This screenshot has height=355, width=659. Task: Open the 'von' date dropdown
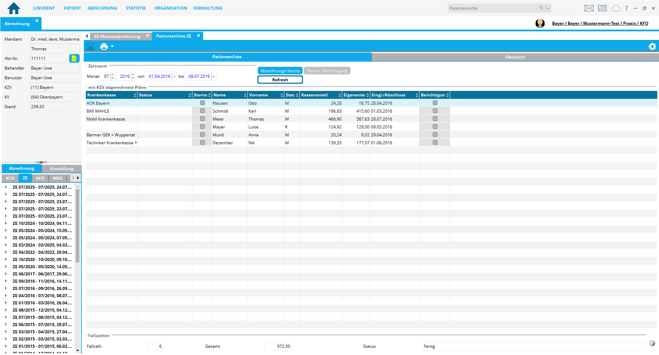point(174,76)
